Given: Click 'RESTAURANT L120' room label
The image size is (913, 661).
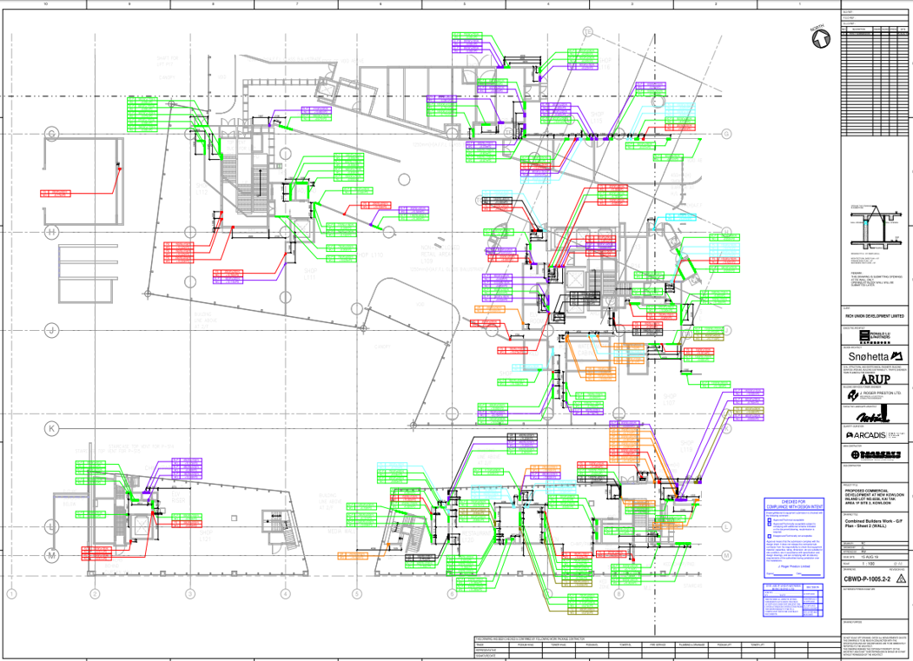Looking at the screenshot, I should pos(476,537).
